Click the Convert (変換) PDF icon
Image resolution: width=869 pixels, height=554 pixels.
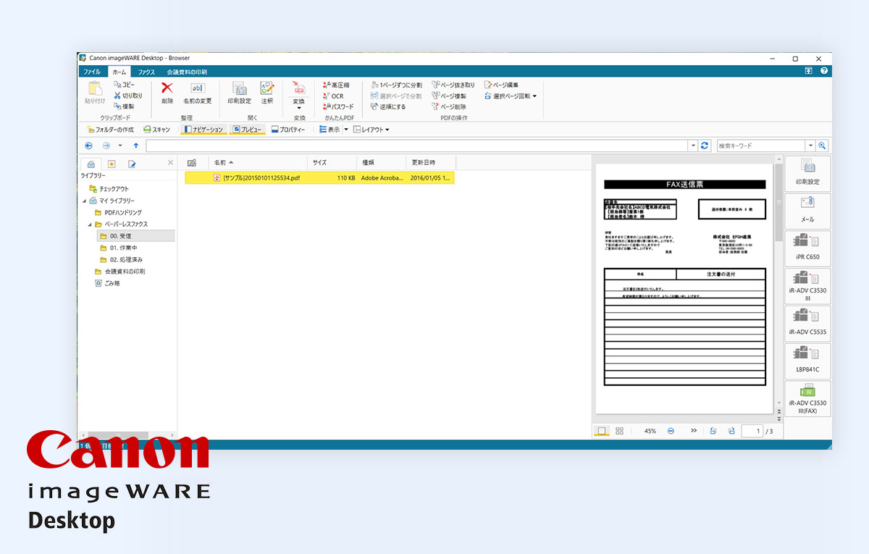coord(298,88)
